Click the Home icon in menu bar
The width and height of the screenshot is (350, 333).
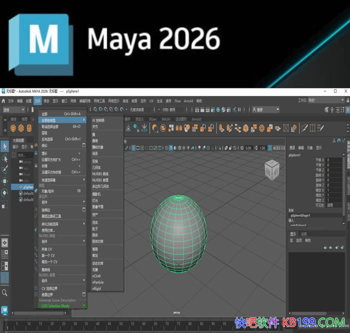click(x=3, y=101)
